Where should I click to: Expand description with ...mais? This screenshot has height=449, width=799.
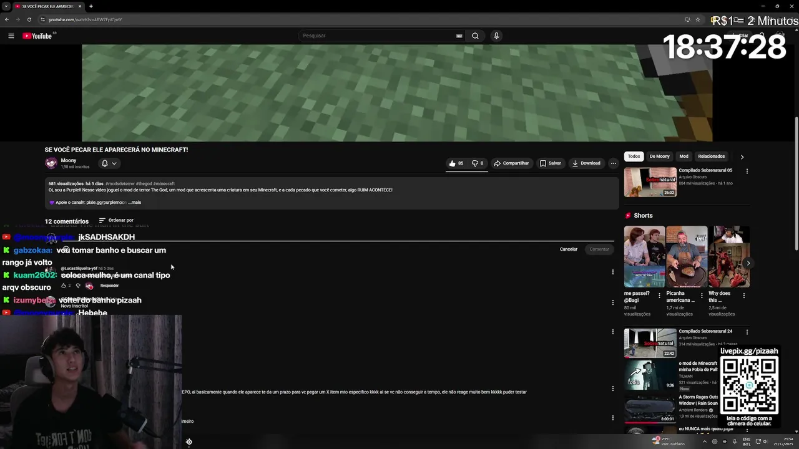coord(135,203)
